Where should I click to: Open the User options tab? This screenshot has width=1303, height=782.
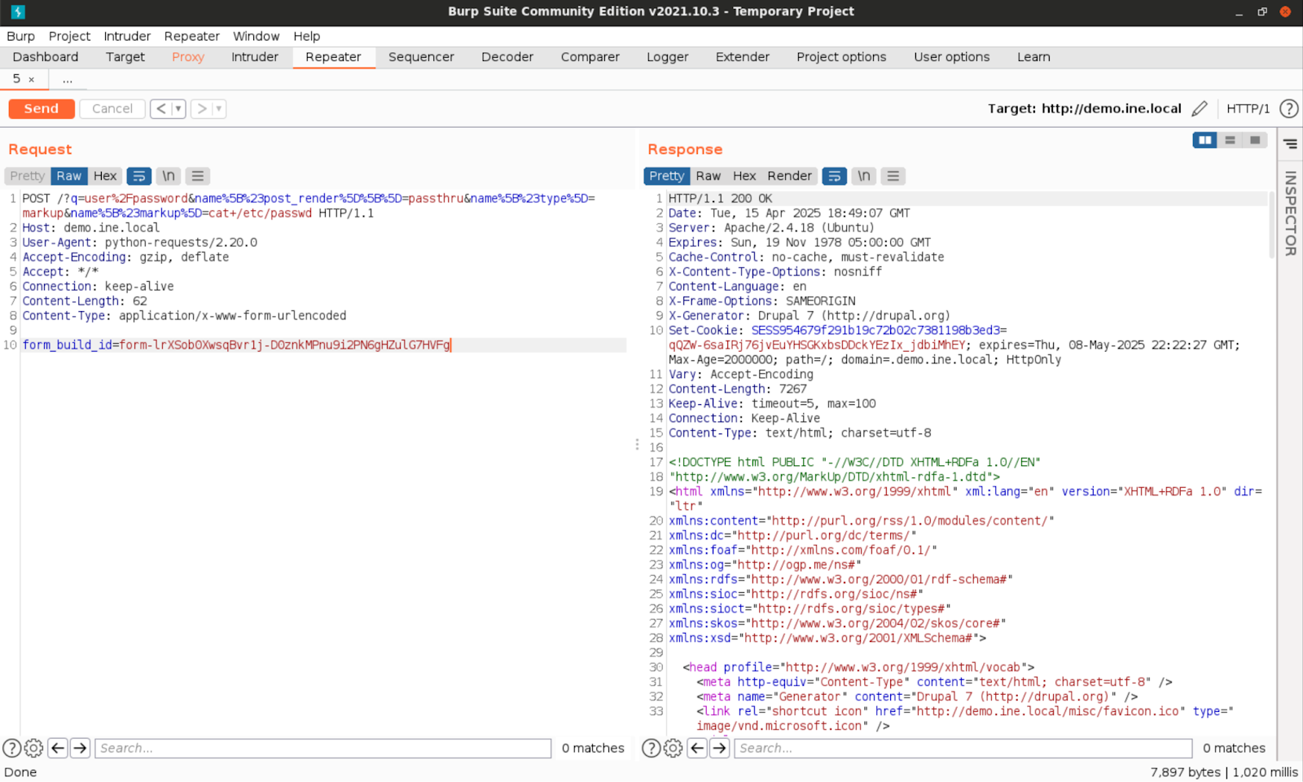point(952,57)
